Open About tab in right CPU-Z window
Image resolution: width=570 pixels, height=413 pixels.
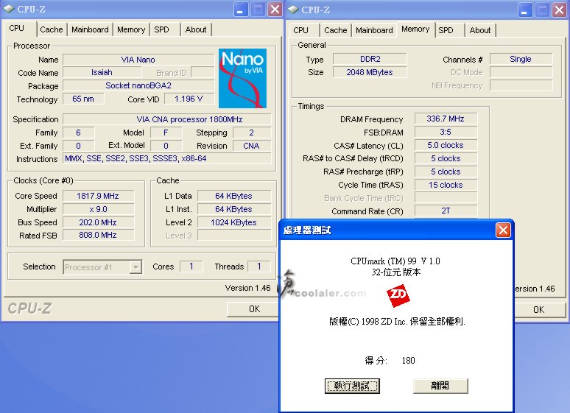pos(480,30)
